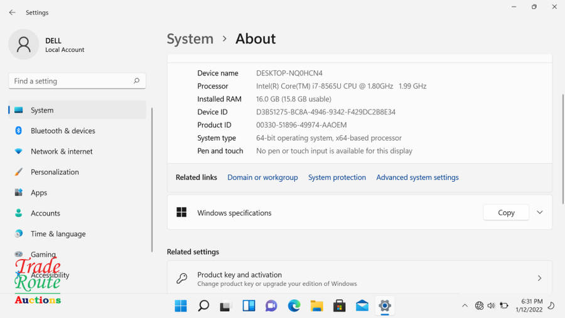Launch File Explorer from the taskbar
The image size is (565, 318).
point(316,306)
